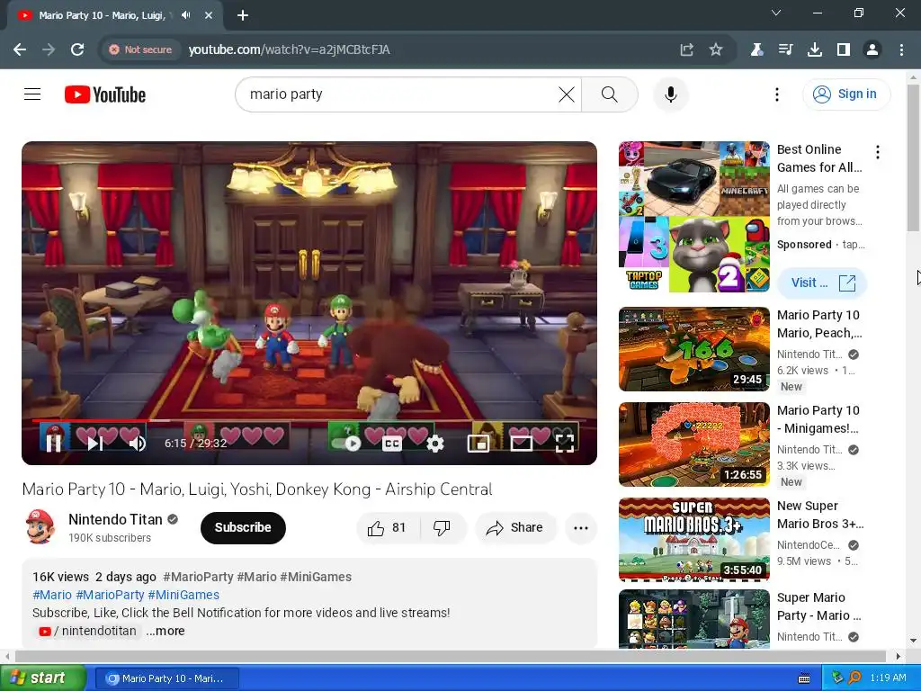The width and height of the screenshot is (921, 691).
Task: Subscribe to Nintendo Titan
Action: 243,527
